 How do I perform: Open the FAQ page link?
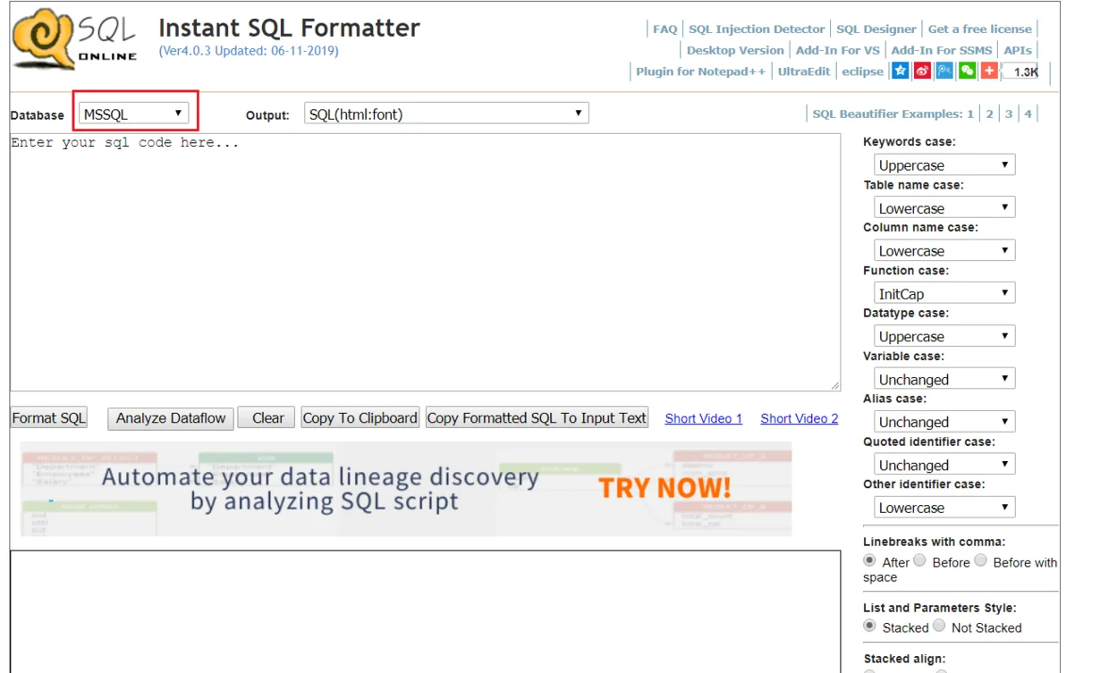665,29
